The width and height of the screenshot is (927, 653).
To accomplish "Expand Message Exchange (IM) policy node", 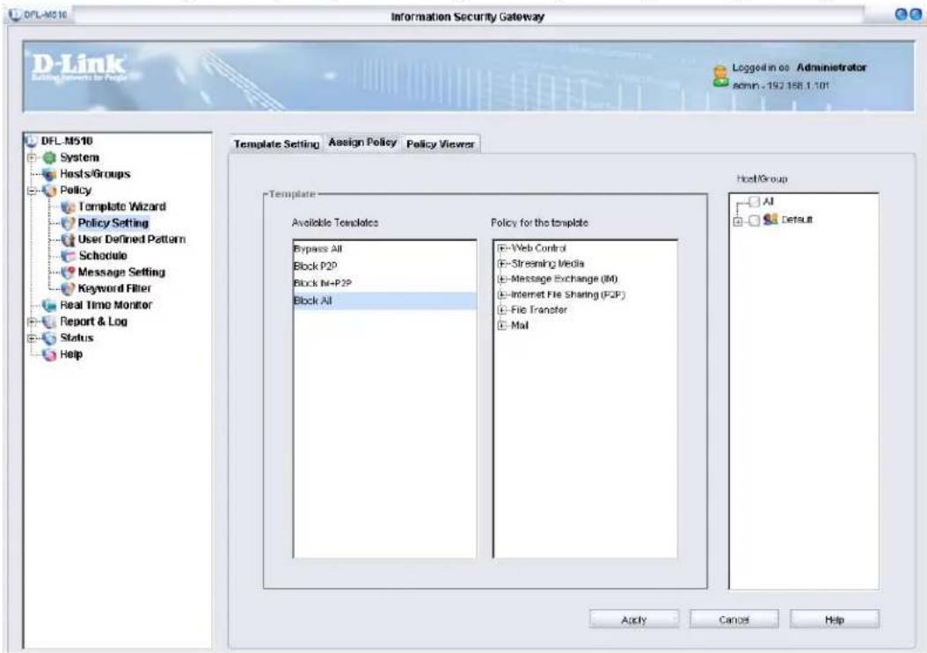I will (502, 279).
